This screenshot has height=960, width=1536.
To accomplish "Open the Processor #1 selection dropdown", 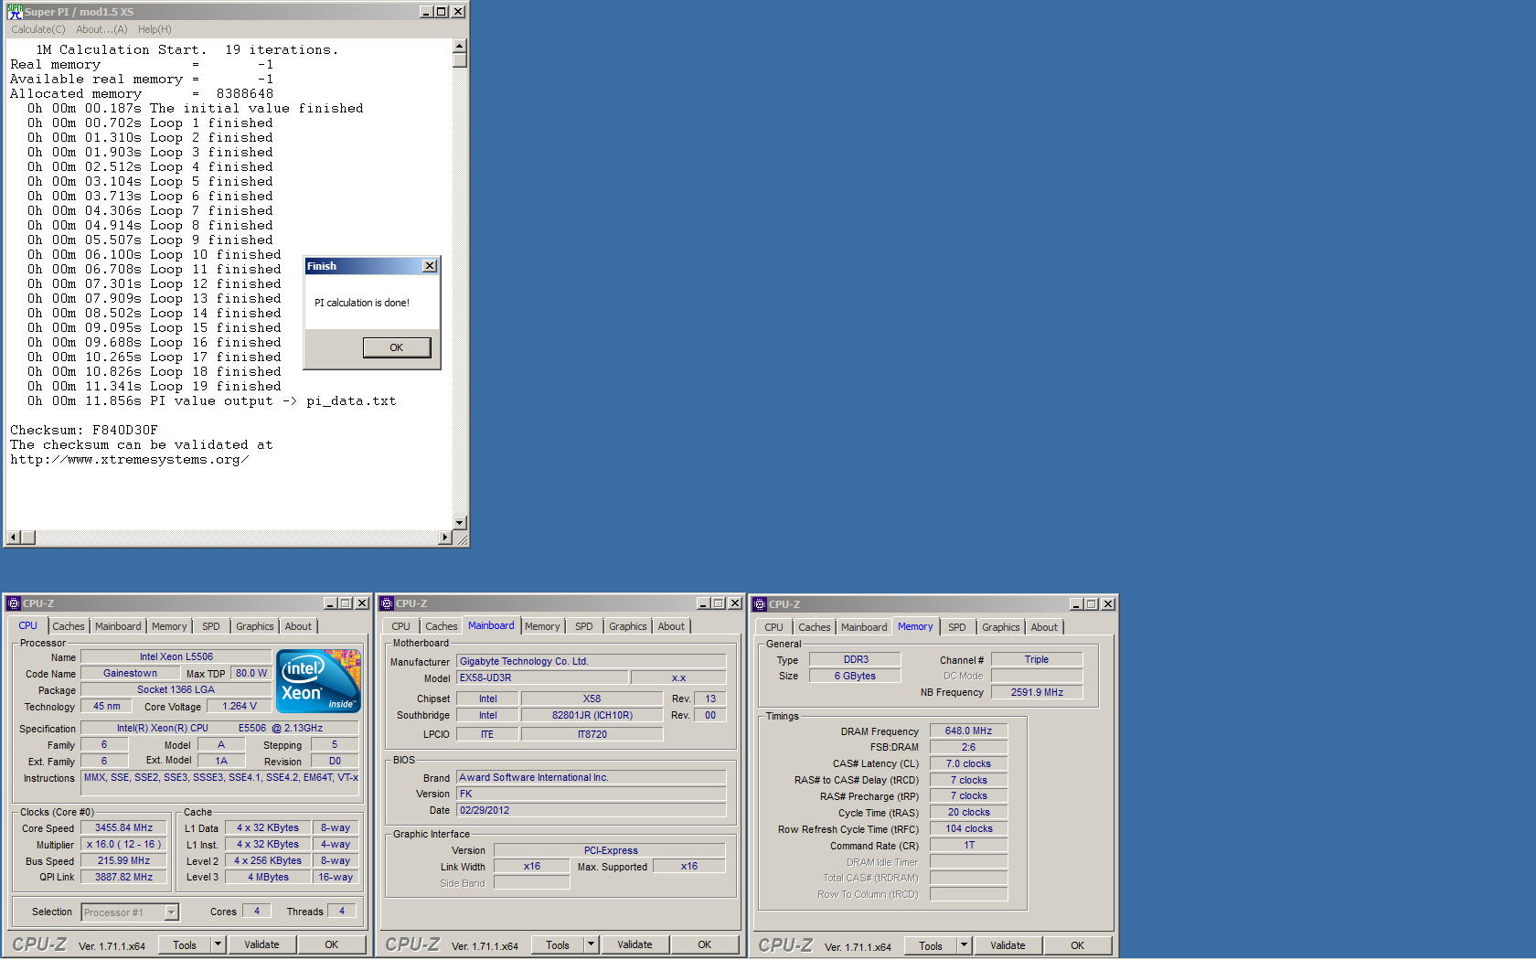I will tap(171, 912).
